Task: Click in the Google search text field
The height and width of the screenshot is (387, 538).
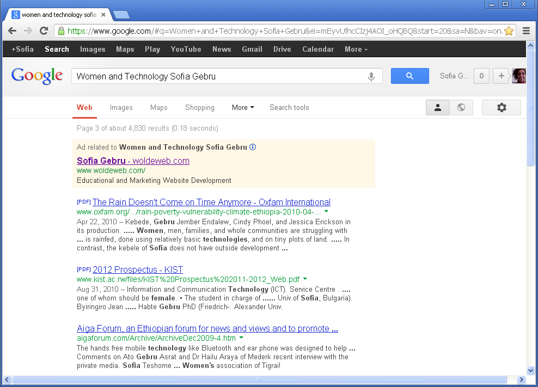Action: [218, 76]
